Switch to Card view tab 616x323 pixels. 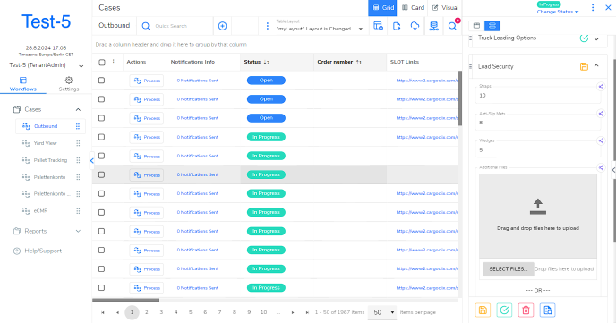click(413, 8)
